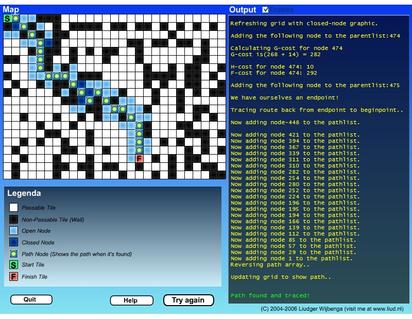Open the Help button

coord(132,300)
